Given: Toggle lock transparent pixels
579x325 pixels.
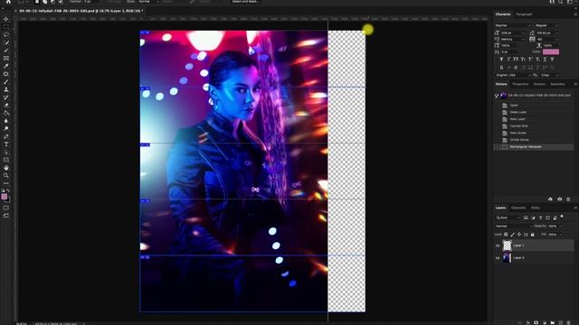Looking at the screenshot, I should click(506, 235).
